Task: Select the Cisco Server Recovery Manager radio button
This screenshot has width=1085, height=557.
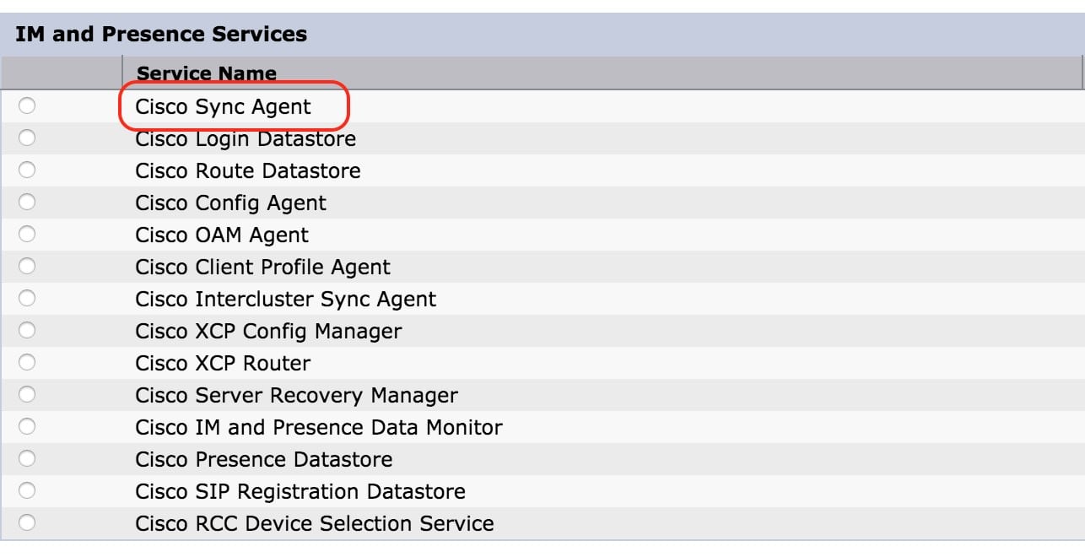Action: [28, 395]
